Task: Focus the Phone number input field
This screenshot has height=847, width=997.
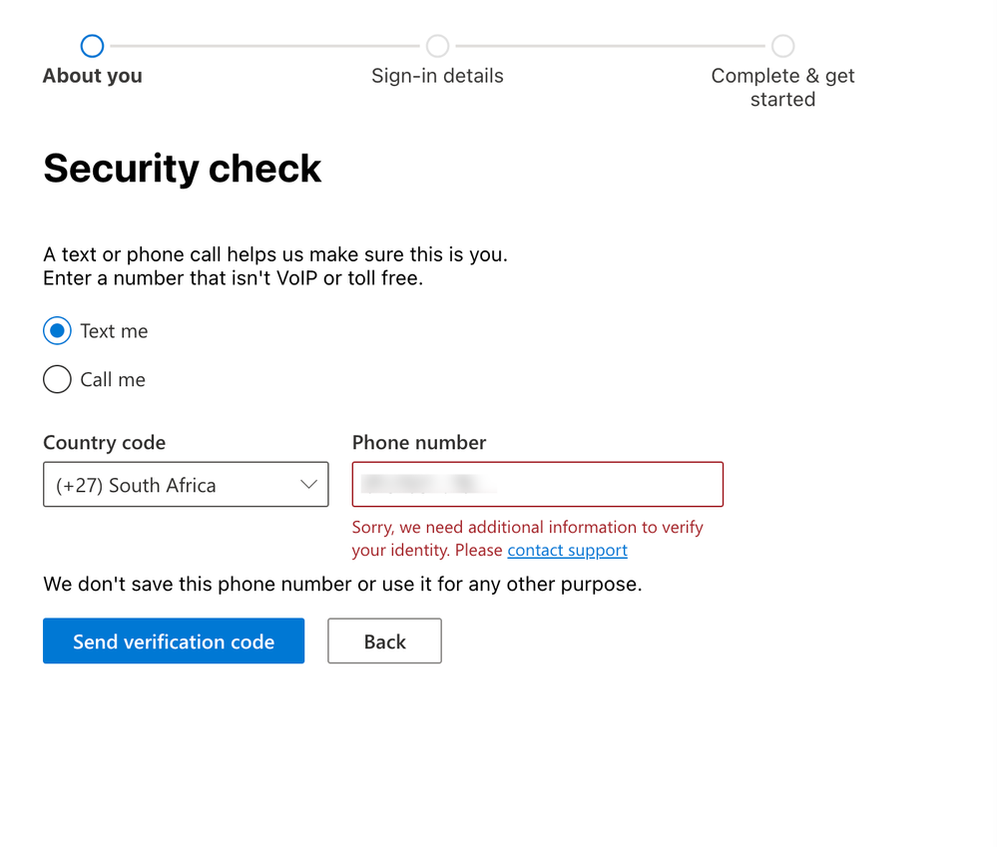Action: coord(537,485)
